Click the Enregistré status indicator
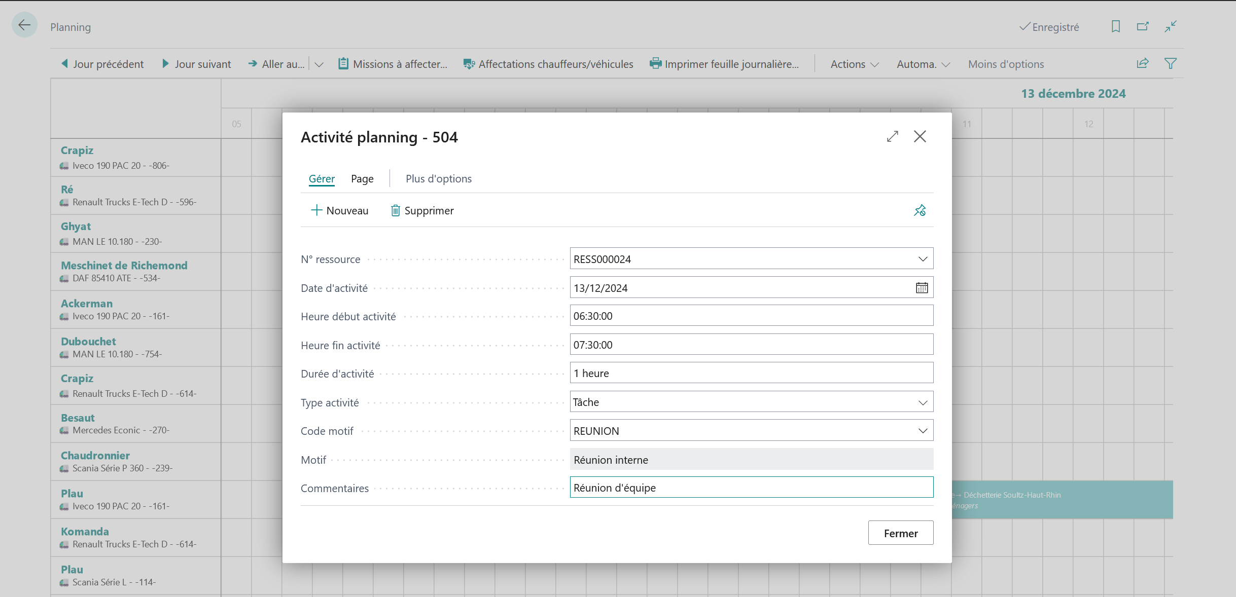Screen dimensions: 1236x597 (1049, 27)
